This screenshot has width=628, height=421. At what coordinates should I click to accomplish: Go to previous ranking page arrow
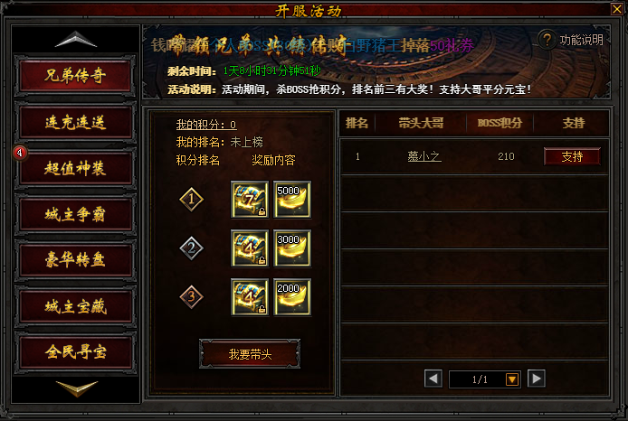click(x=433, y=379)
